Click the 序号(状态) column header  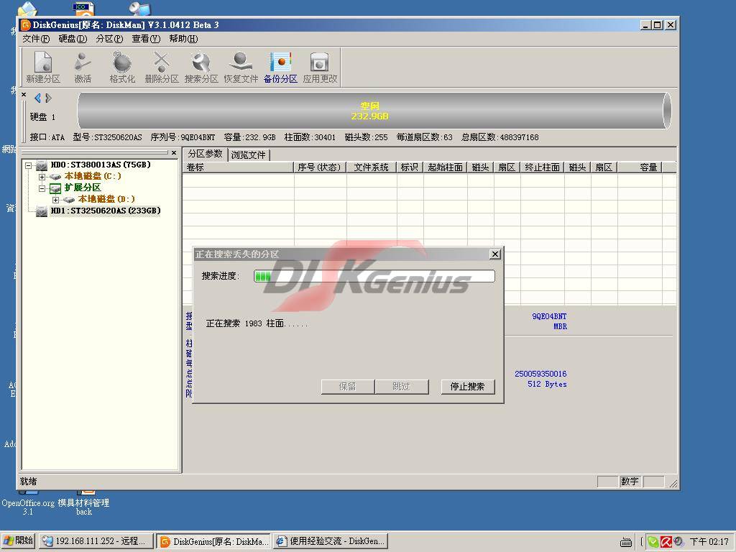pos(320,167)
